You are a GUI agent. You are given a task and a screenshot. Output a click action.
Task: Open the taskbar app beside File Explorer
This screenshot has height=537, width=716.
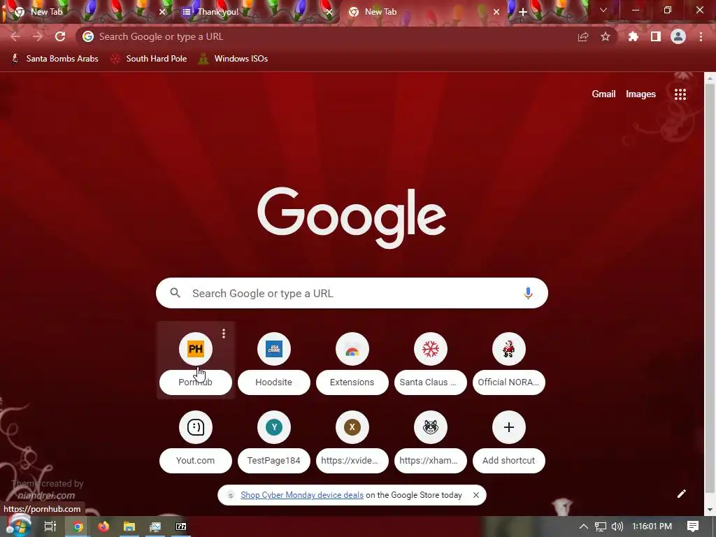pyautogui.click(x=155, y=527)
